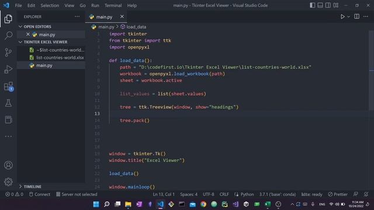The image size is (374, 210).
Task: Open the Source Control view
Action: coord(8,52)
